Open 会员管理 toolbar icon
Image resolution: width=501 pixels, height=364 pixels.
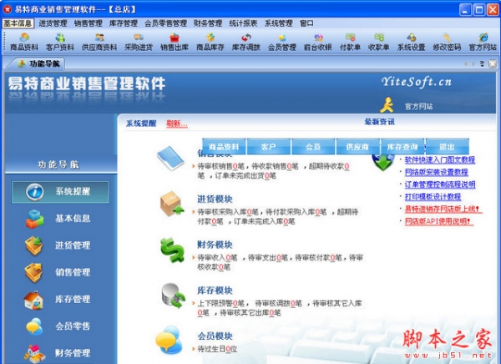[x=282, y=43]
